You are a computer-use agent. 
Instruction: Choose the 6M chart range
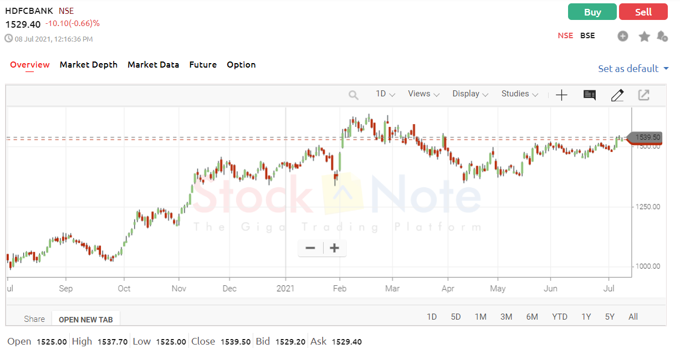tap(532, 317)
